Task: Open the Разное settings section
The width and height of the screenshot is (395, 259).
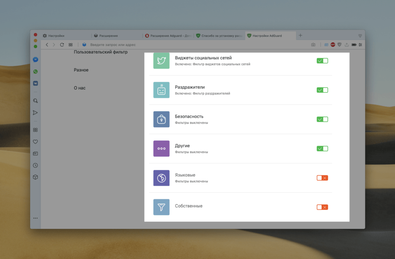Action: pos(81,70)
